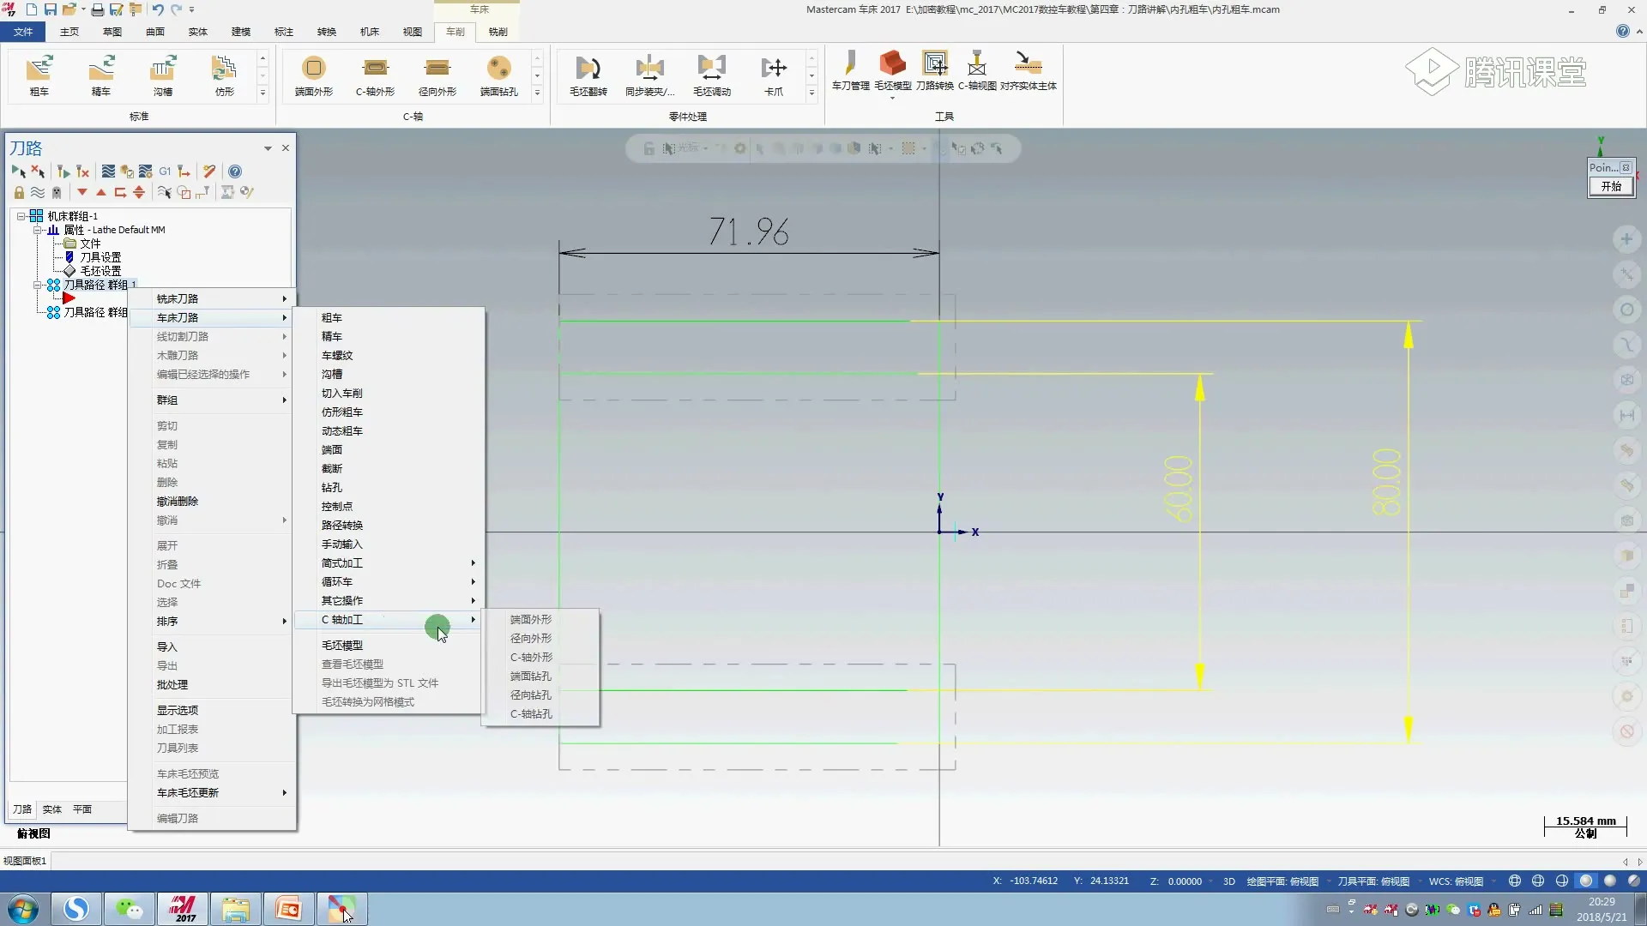Switch to the 铣削 ribbon tab
The image size is (1647, 926).
[x=498, y=32]
